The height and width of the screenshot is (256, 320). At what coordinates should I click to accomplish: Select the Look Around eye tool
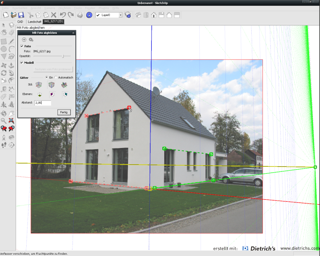pos(11,138)
